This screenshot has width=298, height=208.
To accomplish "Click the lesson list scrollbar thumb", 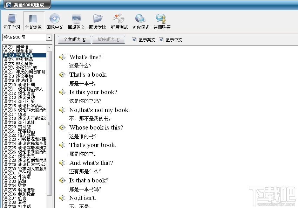I will click(49, 123).
